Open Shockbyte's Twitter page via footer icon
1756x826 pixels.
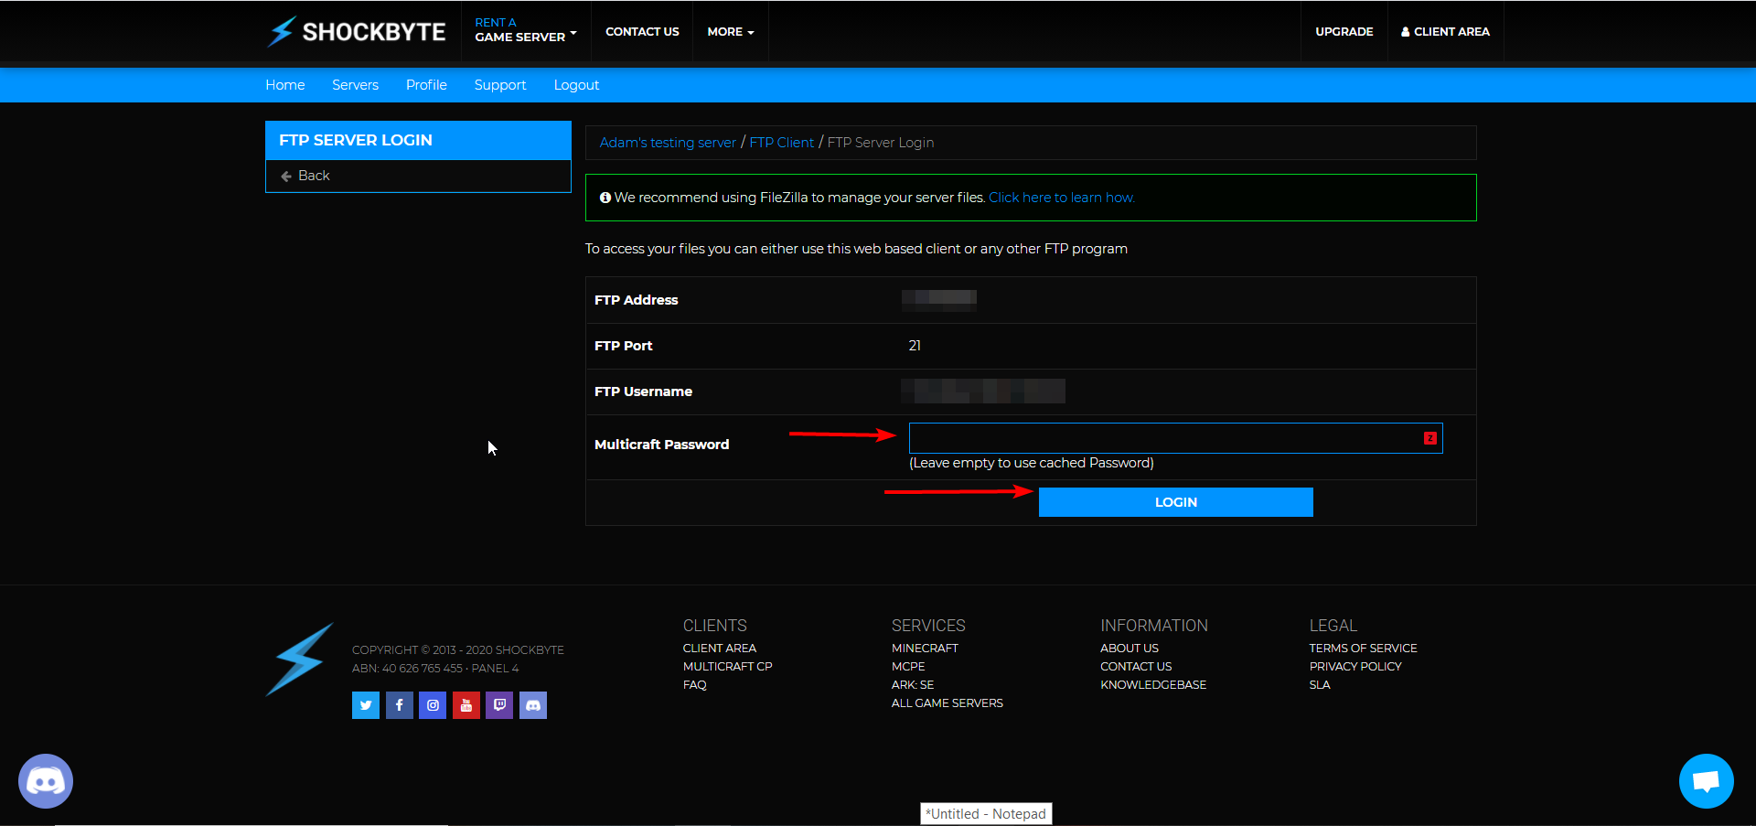pos(365,704)
